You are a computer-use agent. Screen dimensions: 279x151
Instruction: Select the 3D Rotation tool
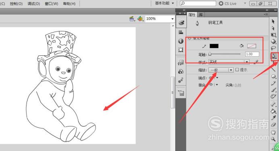click(x=273, y=41)
